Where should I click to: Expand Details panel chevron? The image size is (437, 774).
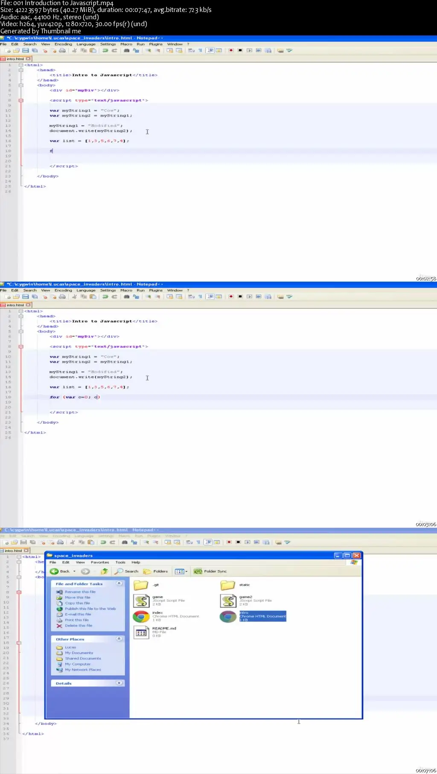point(119,683)
